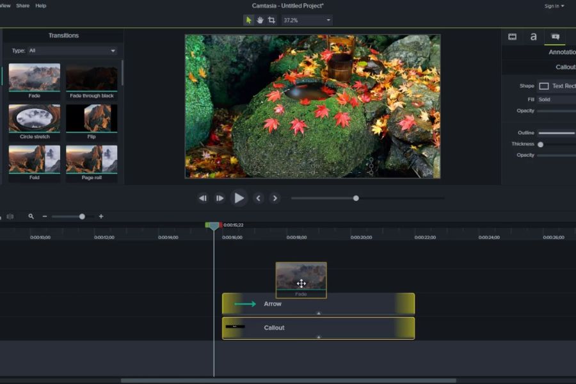Click the horizontal timeline scrollbar
576x384 pixels.
289,381
